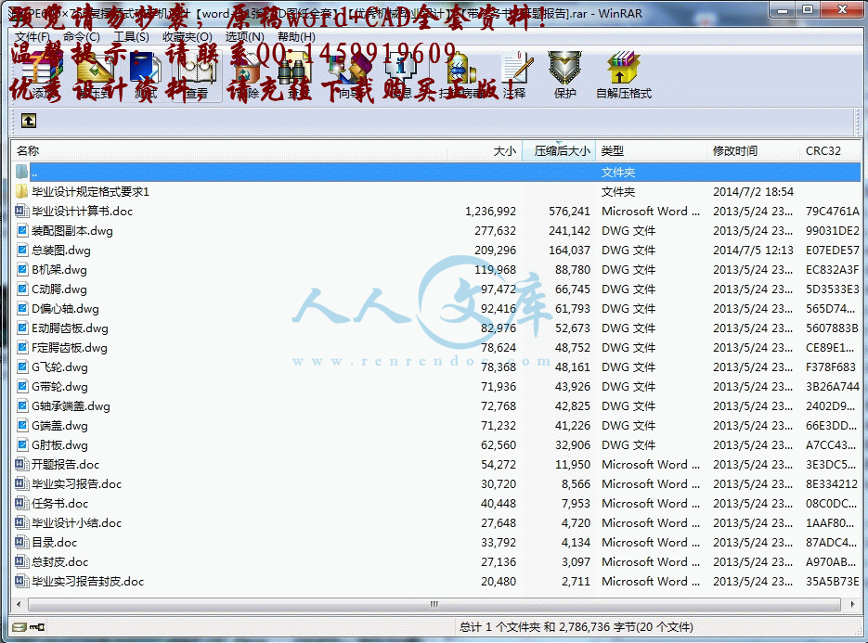Click the Word icon of 开题报告.doc

pos(21,464)
